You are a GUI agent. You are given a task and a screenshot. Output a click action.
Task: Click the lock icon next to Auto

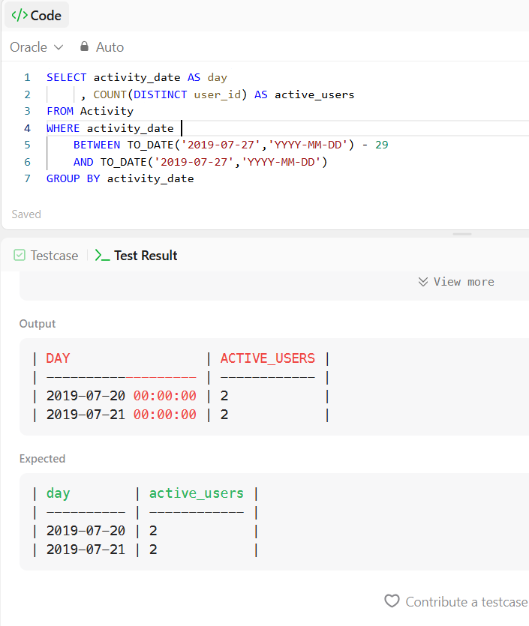click(83, 46)
